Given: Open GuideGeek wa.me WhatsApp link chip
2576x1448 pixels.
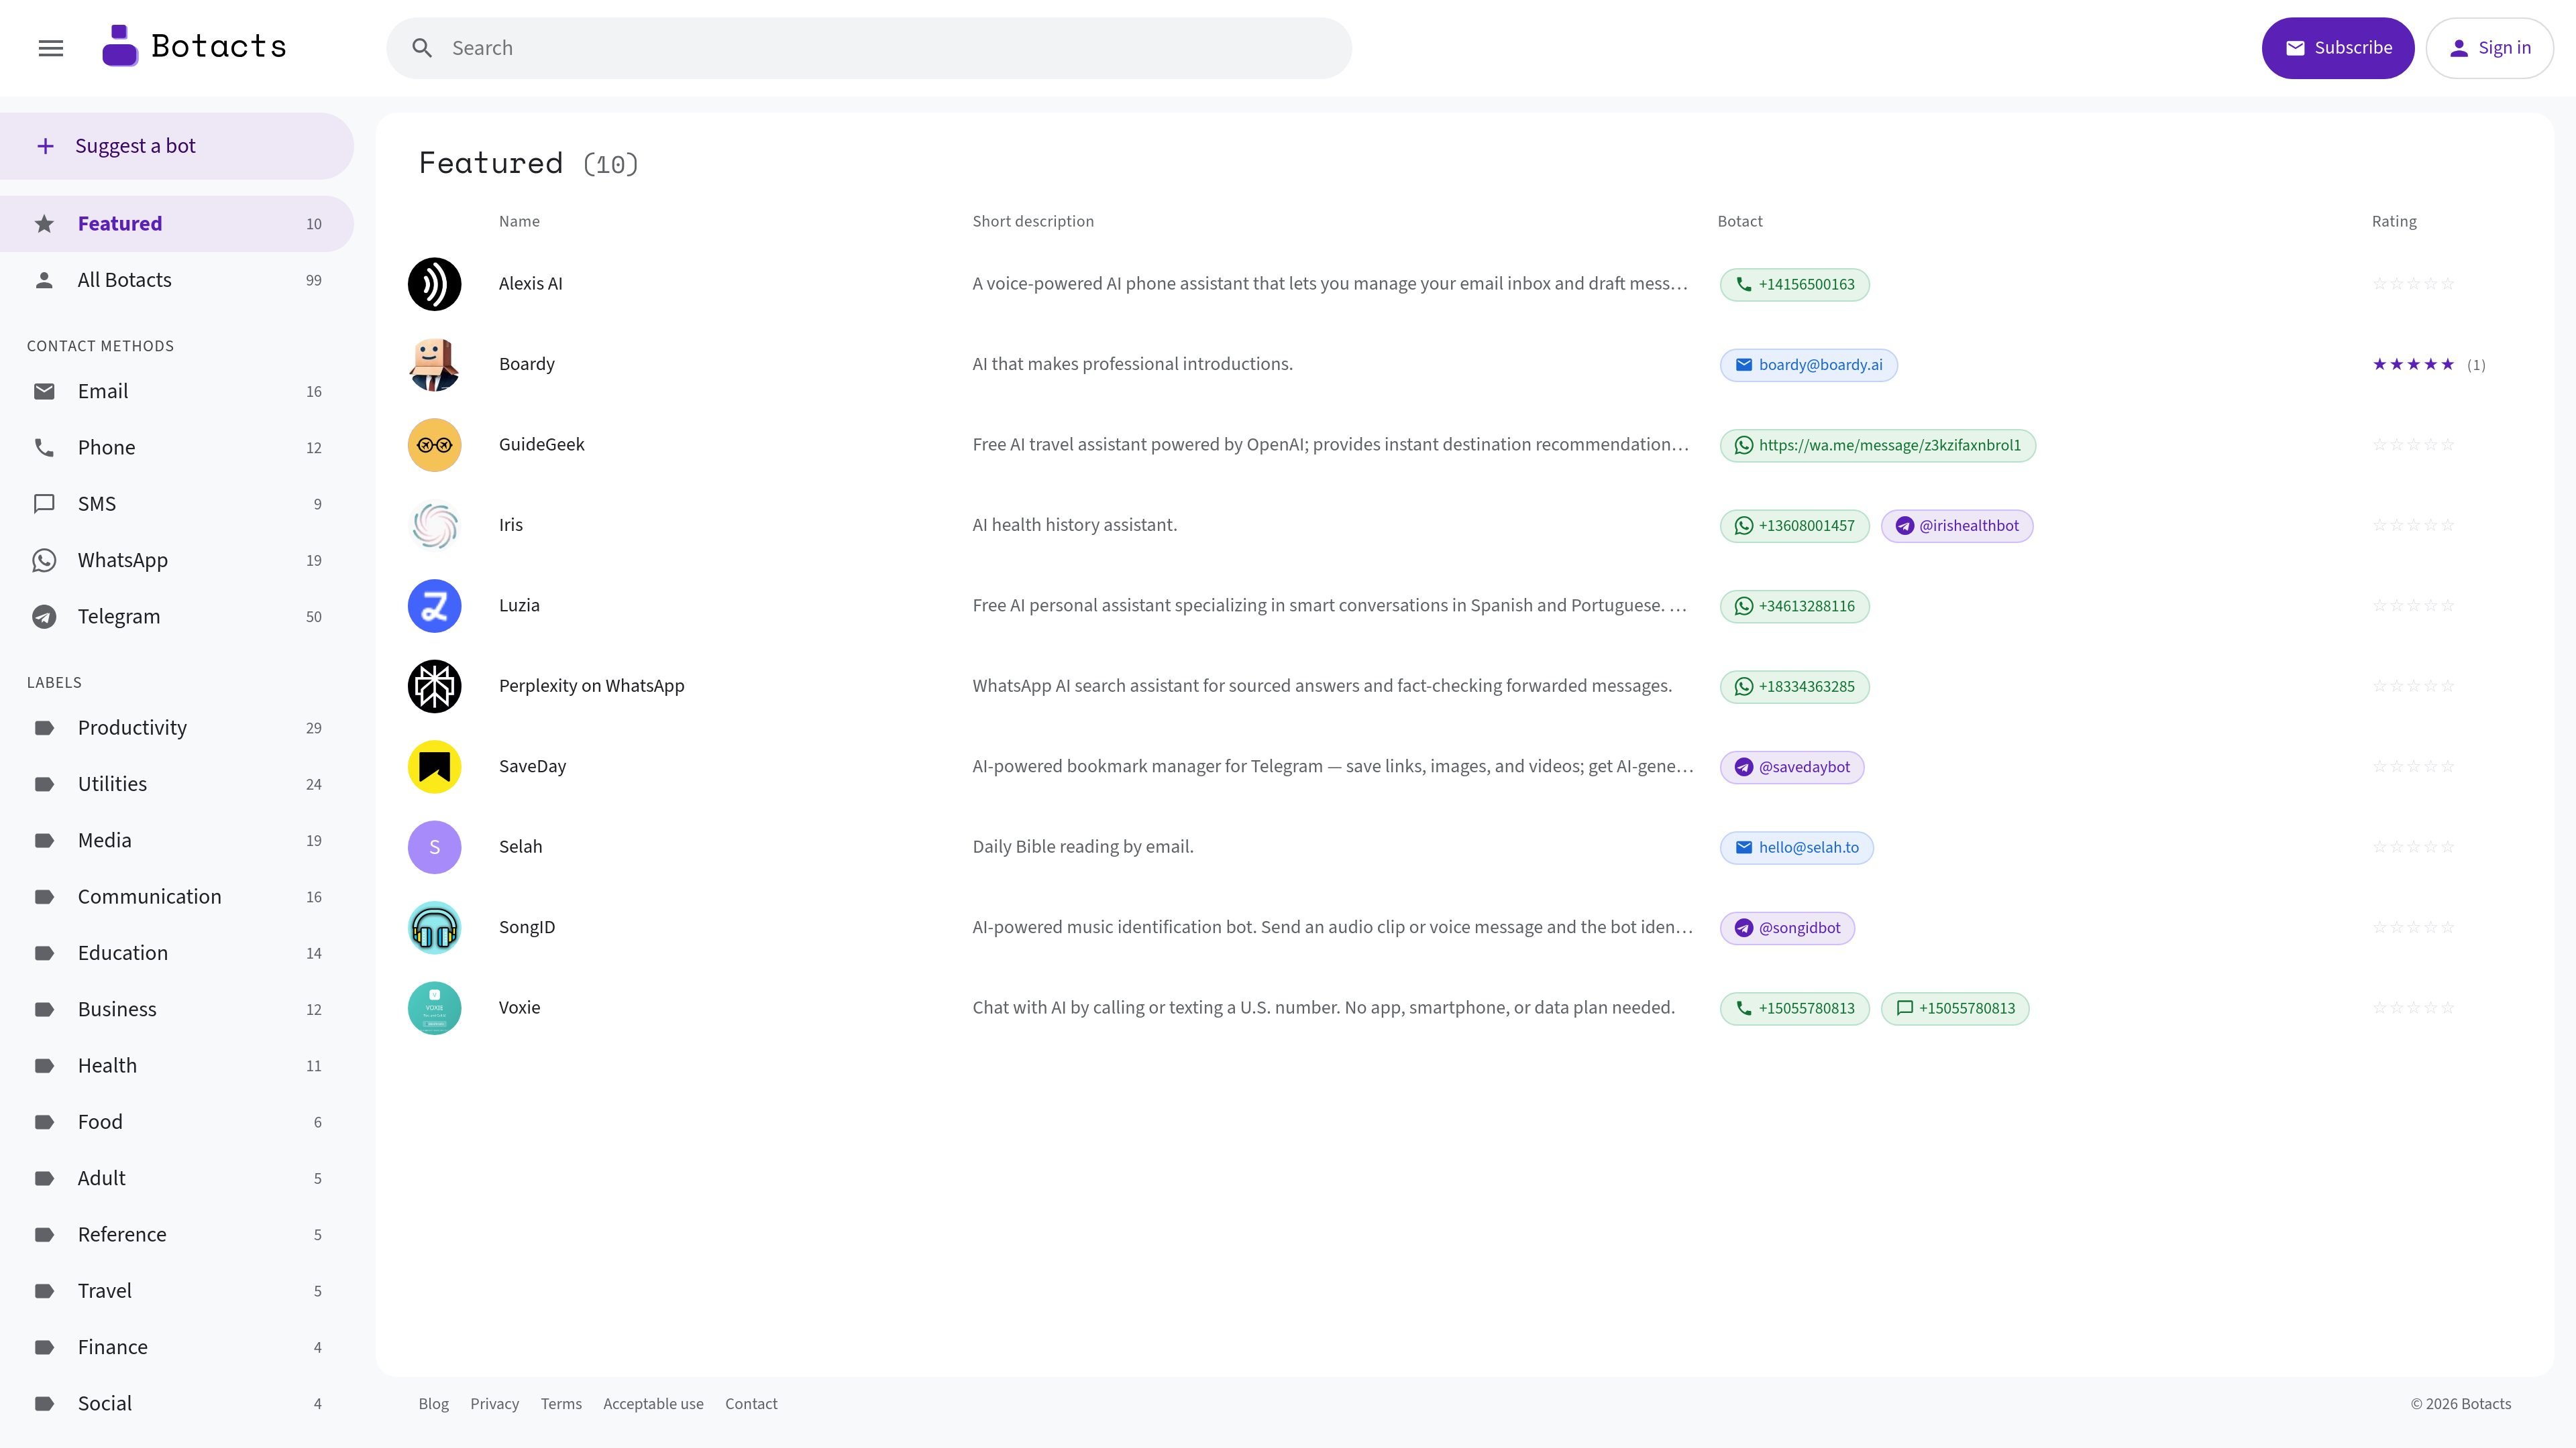Looking at the screenshot, I should [1877, 446].
